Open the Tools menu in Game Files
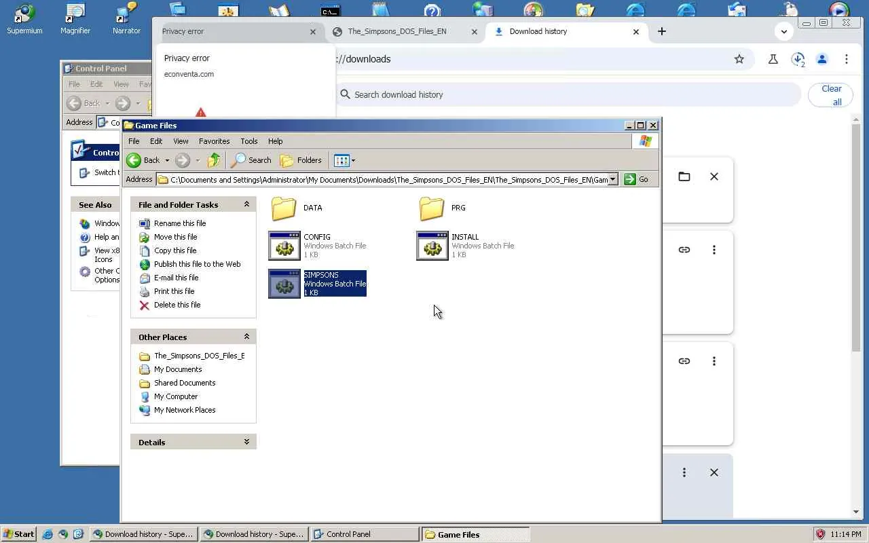 (x=248, y=141)
